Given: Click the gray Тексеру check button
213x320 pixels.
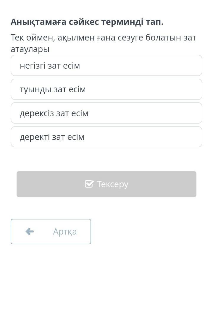Looking at the screenshot, I should point(106,184).
